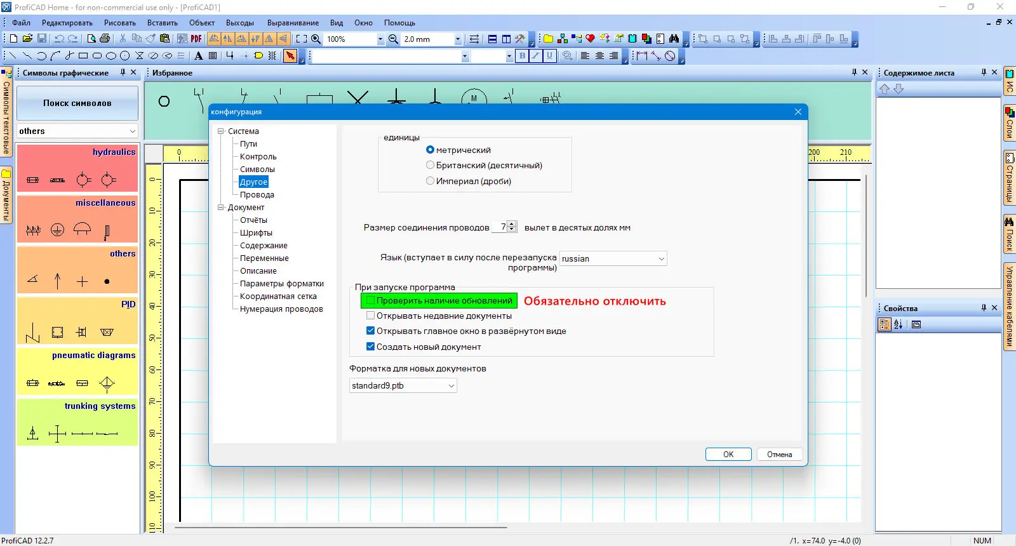Activate the red arrow selection tool
Viewport: 1016px width, 546px height.
click(x=290, y=56)
